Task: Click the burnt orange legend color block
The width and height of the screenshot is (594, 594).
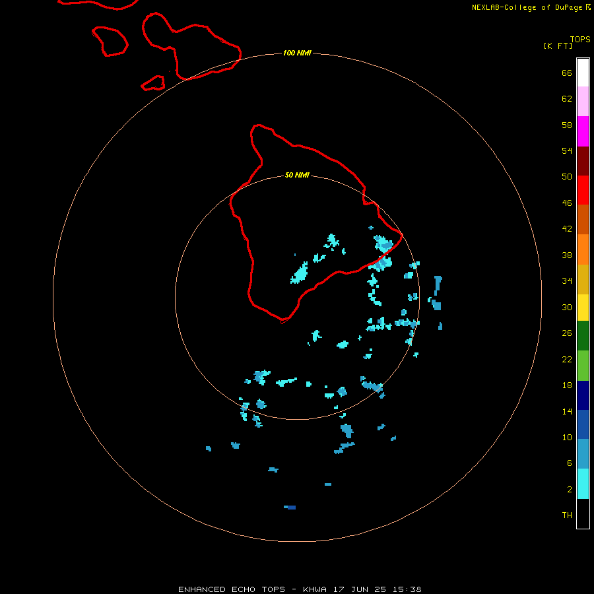Action: [x=583, y=220]
